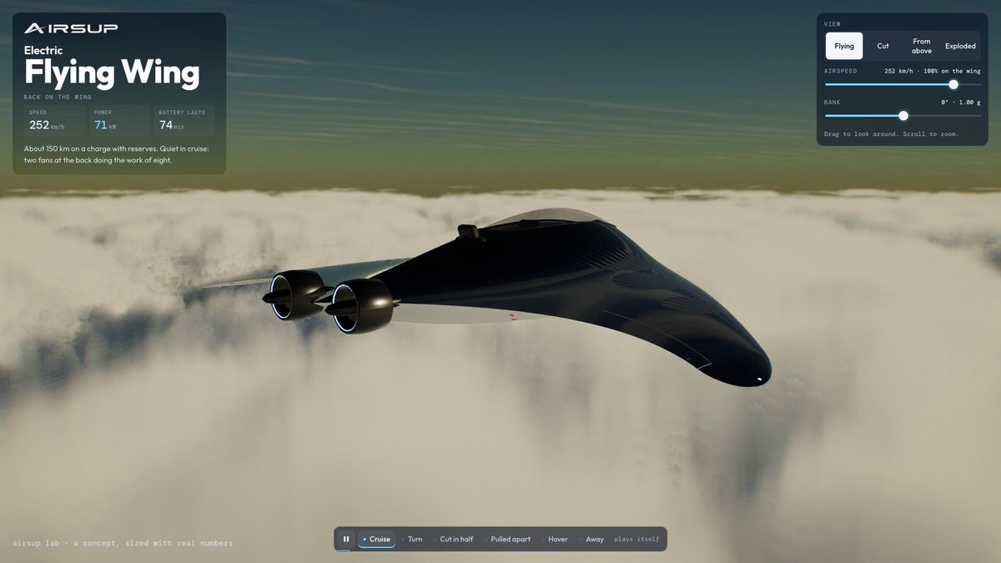The height and width of the screenshot is (563, 1001).
Task: Click the 'About 150 km on a charge' description
Action: 116,154
